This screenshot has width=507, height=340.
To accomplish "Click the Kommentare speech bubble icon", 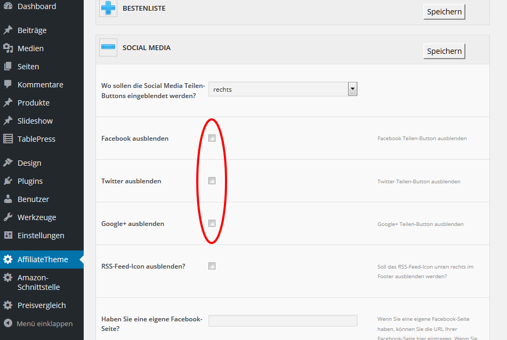I will coord(8,85).
